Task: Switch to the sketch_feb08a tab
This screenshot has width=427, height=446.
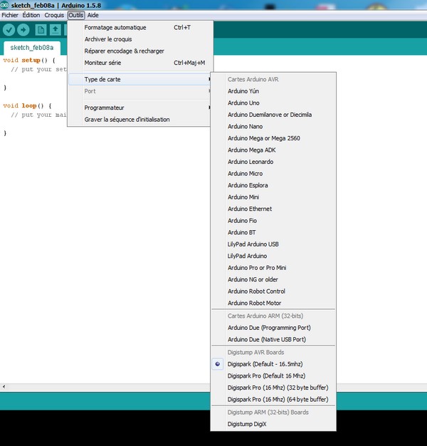Action: coord(32,48)
